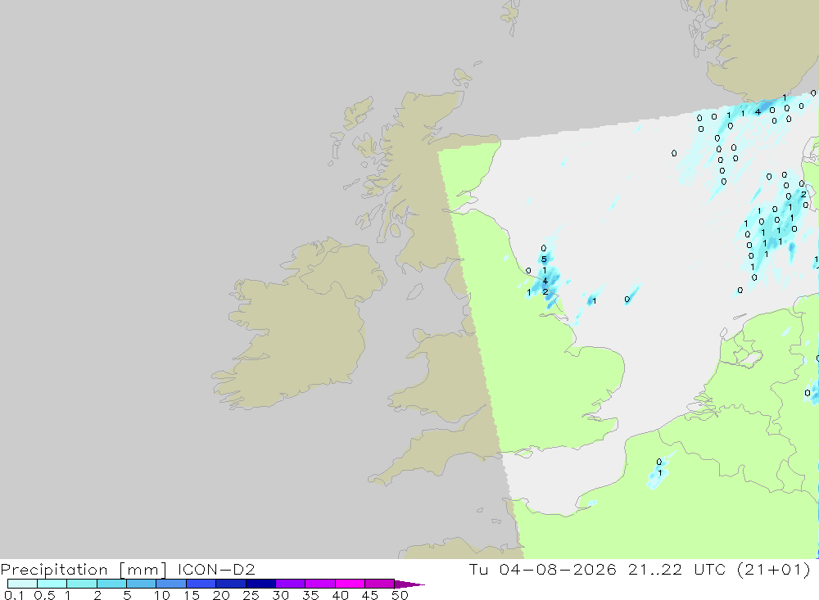Click the value "1" over northern France
This screenshot has width=819, height=600.
point(659,472)
